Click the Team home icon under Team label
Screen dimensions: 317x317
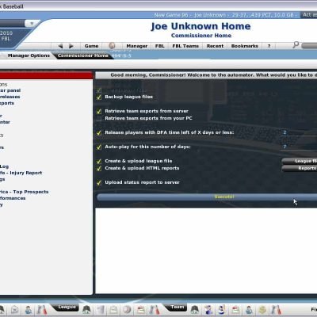(x=195, y=310)
